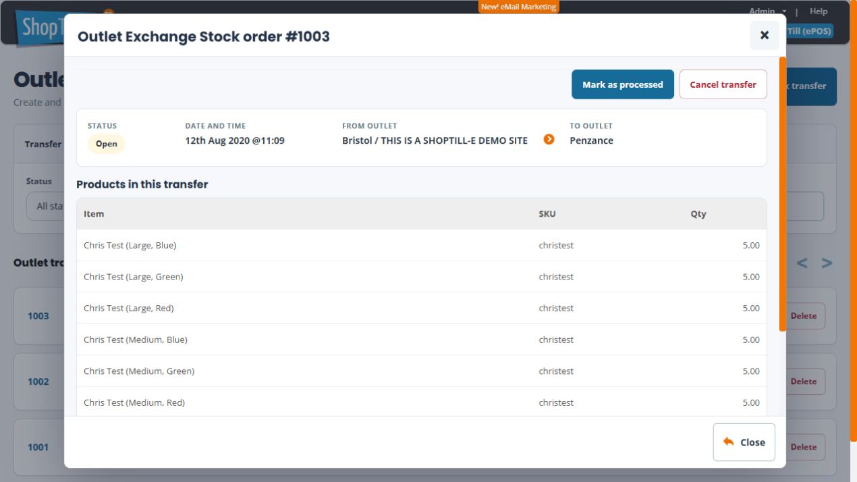Viewport: 857px width, 482px height.
Task: Click the Till (ePOS) button
Action: (x=809, y=31)
